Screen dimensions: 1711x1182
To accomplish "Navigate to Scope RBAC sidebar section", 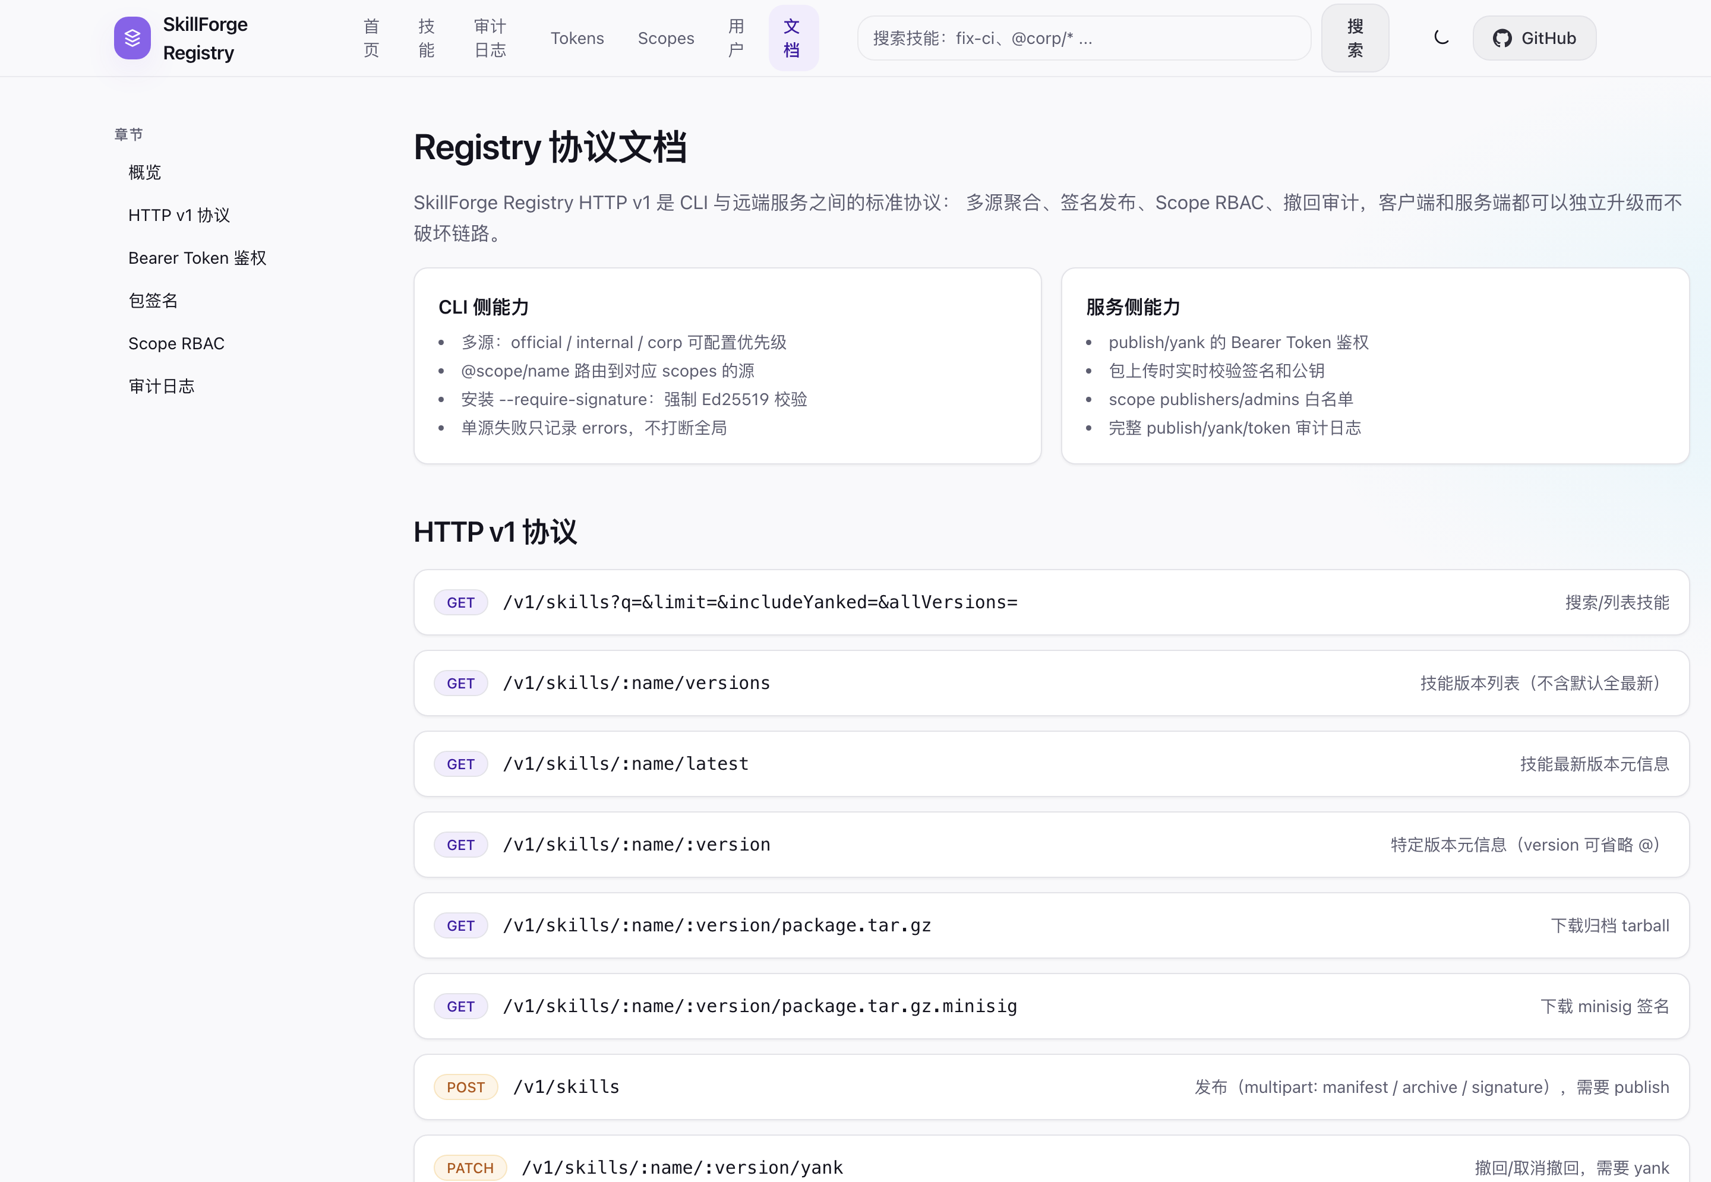I will coord(176,344).
